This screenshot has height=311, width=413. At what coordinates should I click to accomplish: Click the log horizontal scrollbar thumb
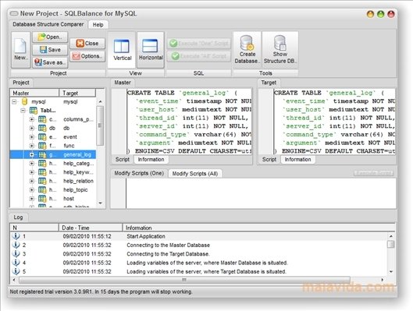tap(184, 280)
